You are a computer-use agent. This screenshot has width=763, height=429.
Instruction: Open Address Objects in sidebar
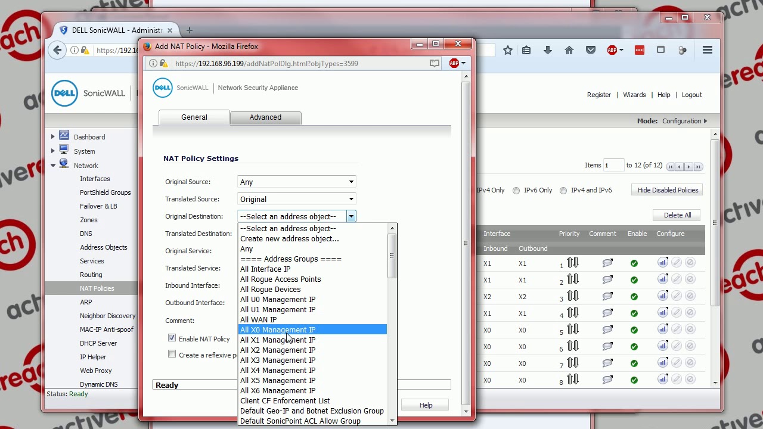point(104,247)
